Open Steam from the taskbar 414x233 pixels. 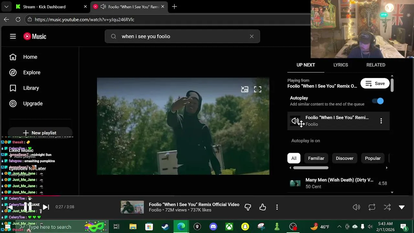coord(165,227)
